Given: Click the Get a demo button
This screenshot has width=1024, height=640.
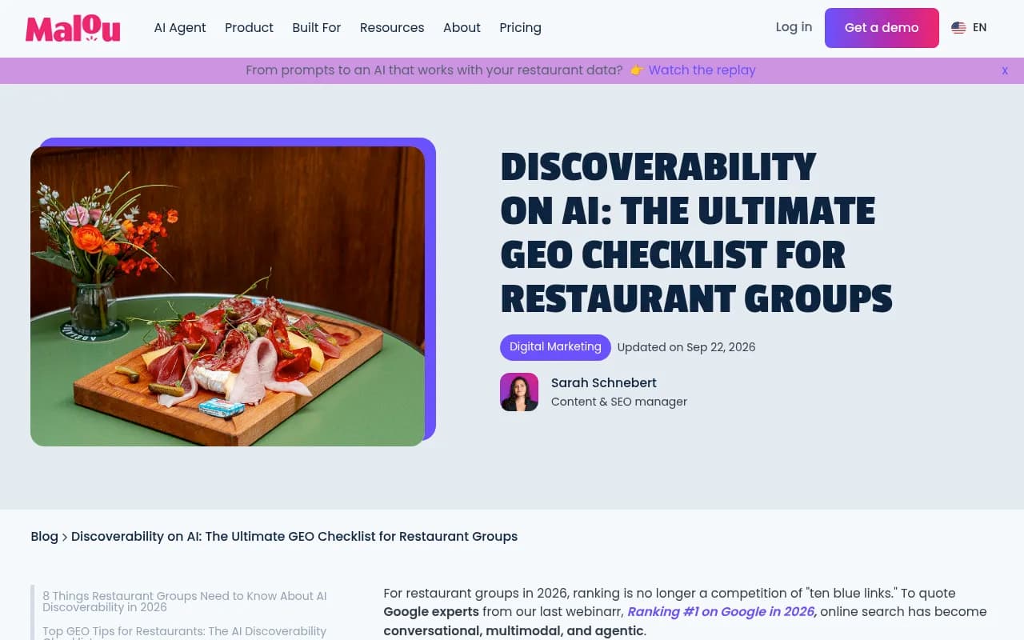Looking at the screenshot, I should pyautogui.click(x=882, y=28).
